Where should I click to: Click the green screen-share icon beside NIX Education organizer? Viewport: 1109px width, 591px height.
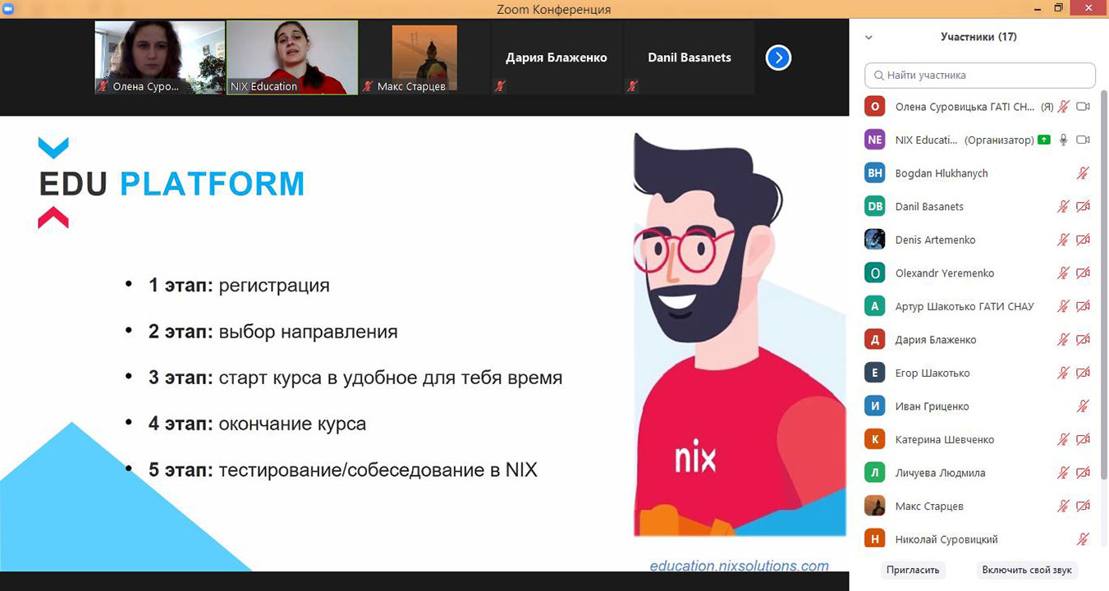pos(1043,140)
